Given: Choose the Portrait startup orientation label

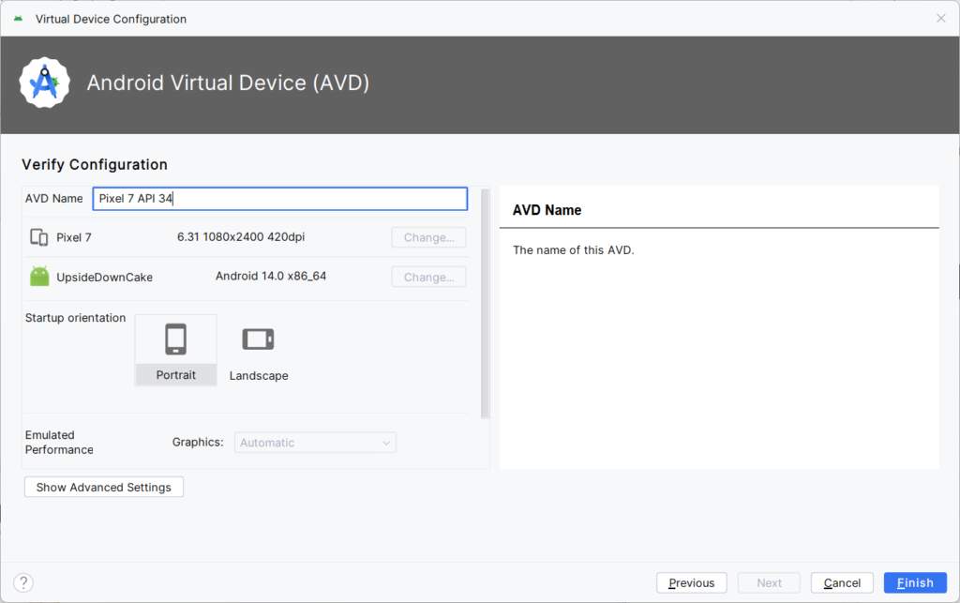Looking at the screenshot, I should click(x=175, y=375).
